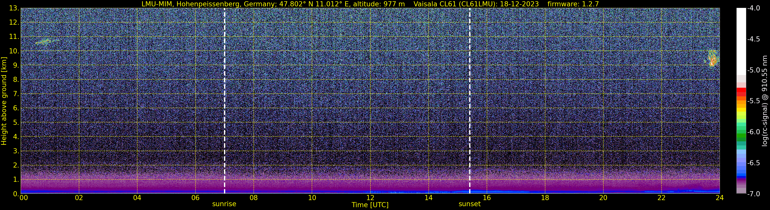Click the time-axis tick label '10'
Screen dimensions: 770x210
[x=312, y=198]
